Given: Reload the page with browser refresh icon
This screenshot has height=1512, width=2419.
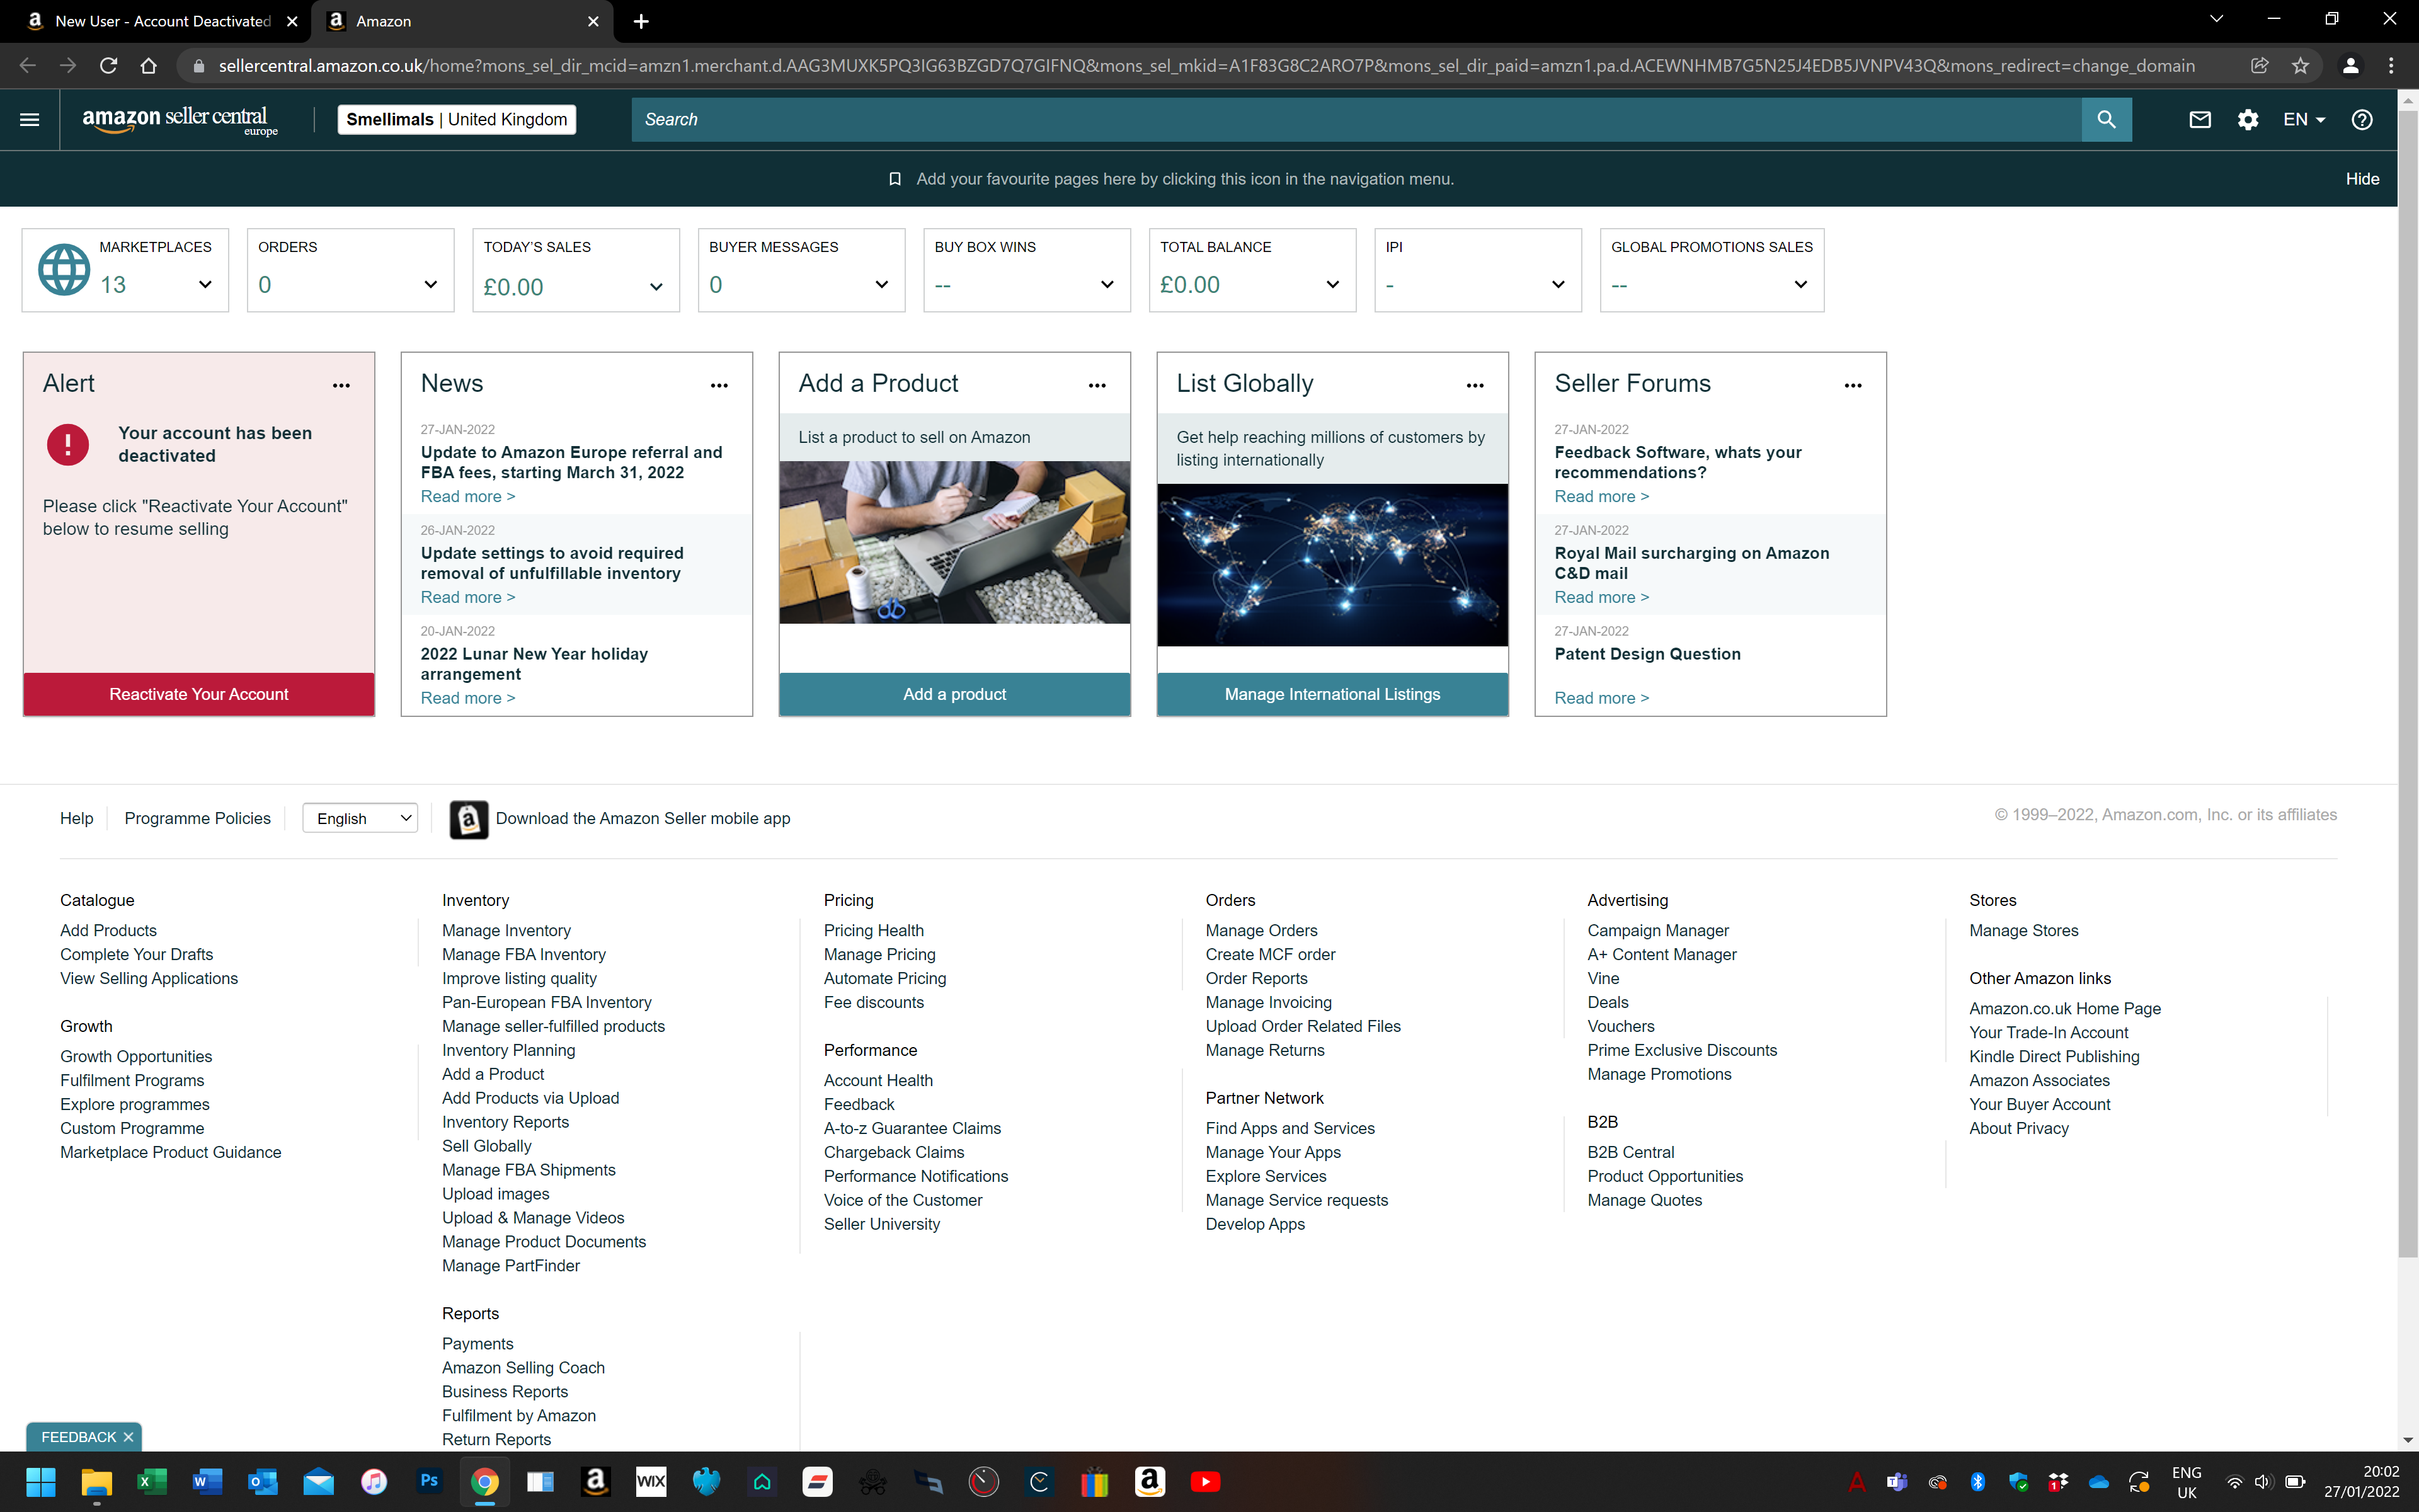Looking at the screenshot, I should (108, 66).
